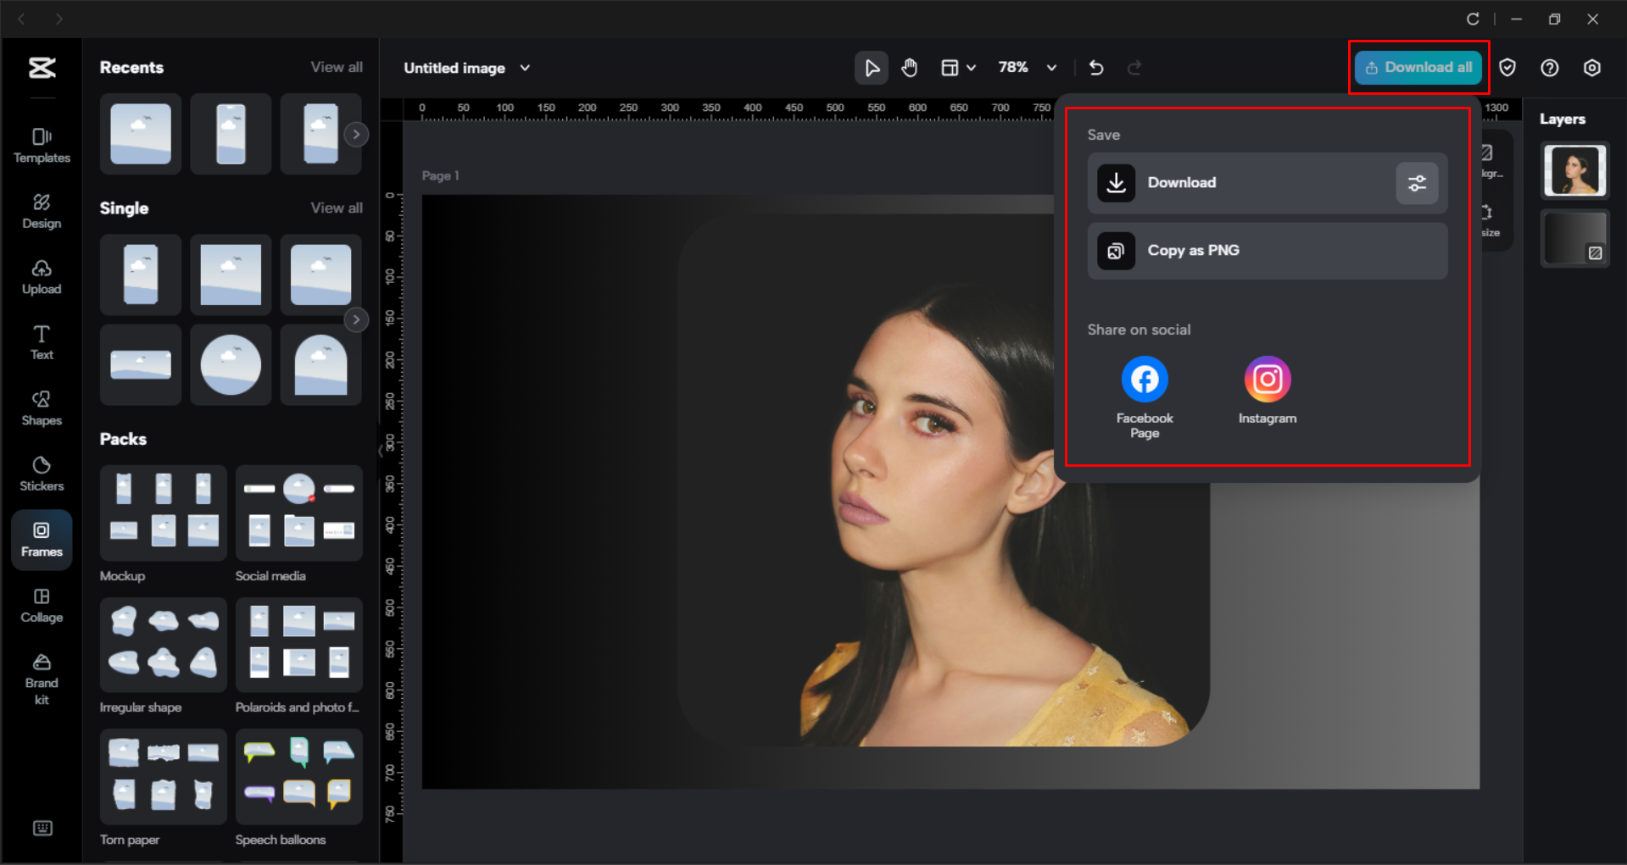Select the cursor arrow tool
This screenshot has width=1627, height=865.
(x=871, y=68)
